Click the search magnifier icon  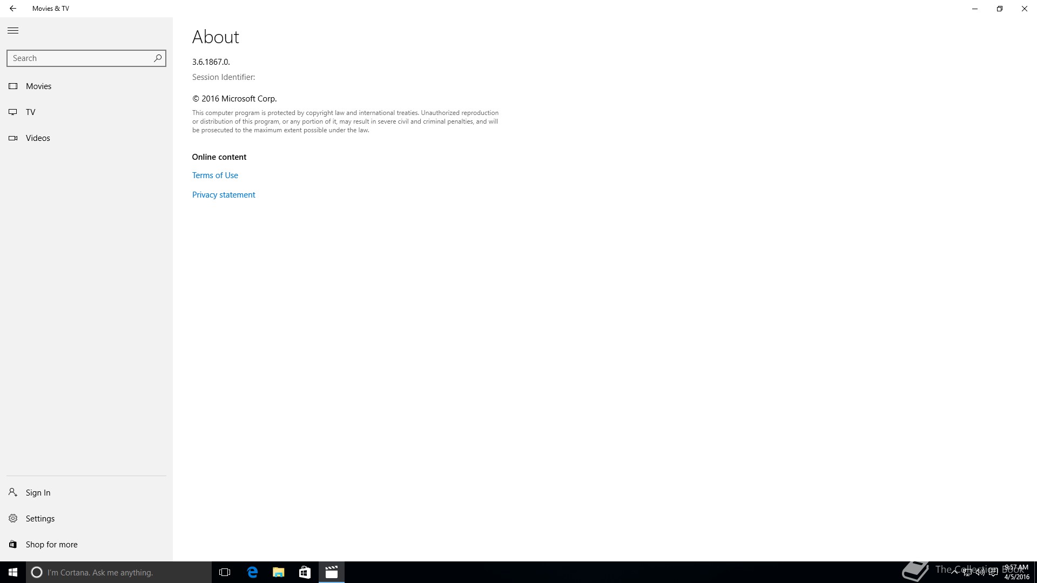158,58
